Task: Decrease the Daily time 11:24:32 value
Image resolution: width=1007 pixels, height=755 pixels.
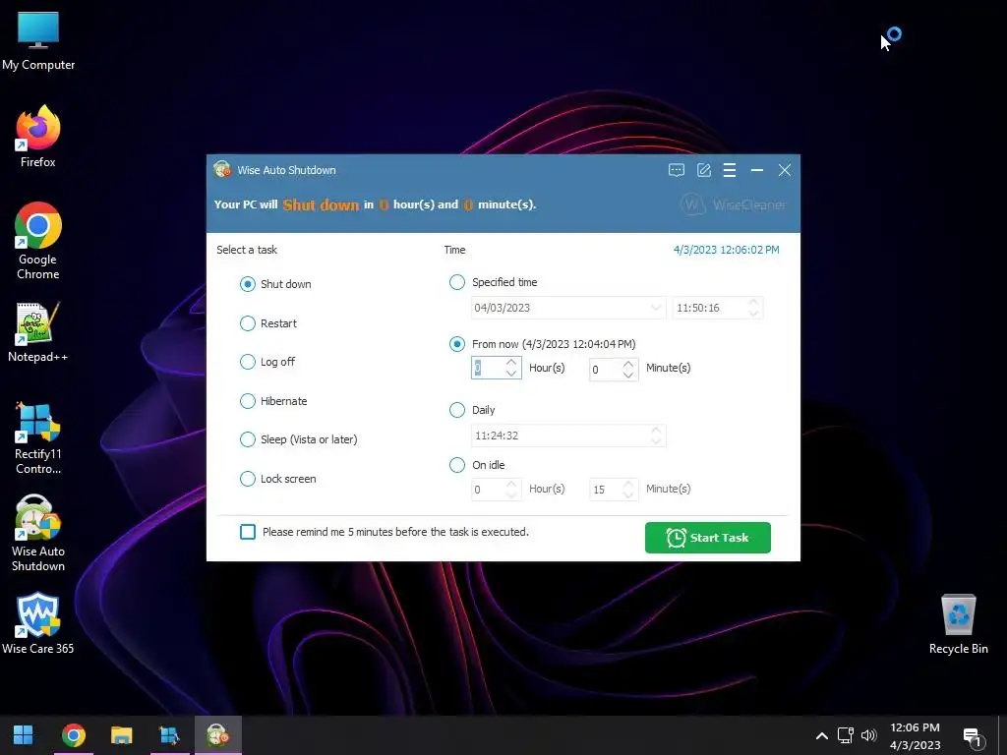Action: (656, 440)
